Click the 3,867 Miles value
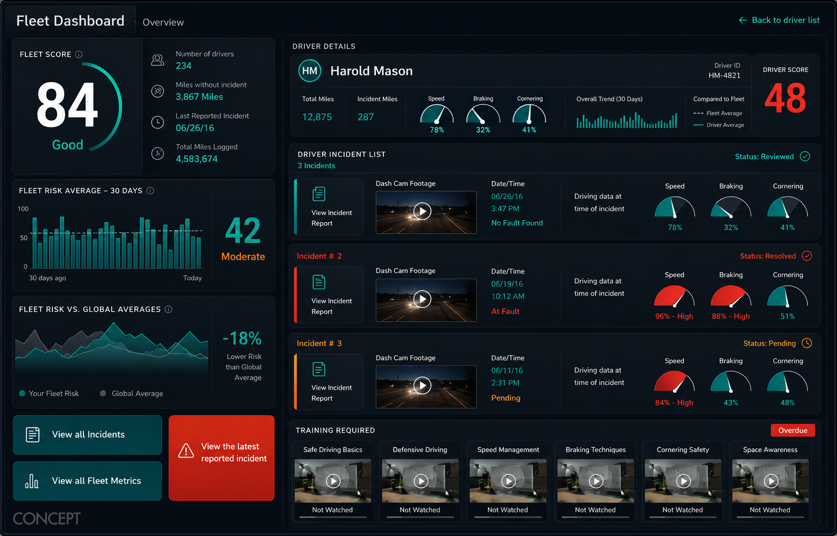The width and height of the screenshot is (837, 536). pos(199,97)
